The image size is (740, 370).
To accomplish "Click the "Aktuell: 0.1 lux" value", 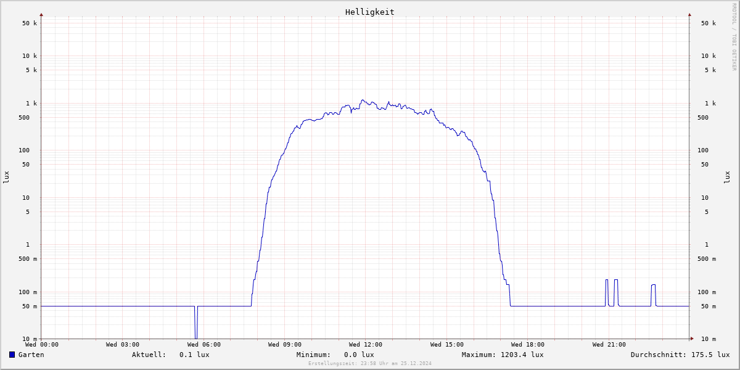I will pos(171,355).
